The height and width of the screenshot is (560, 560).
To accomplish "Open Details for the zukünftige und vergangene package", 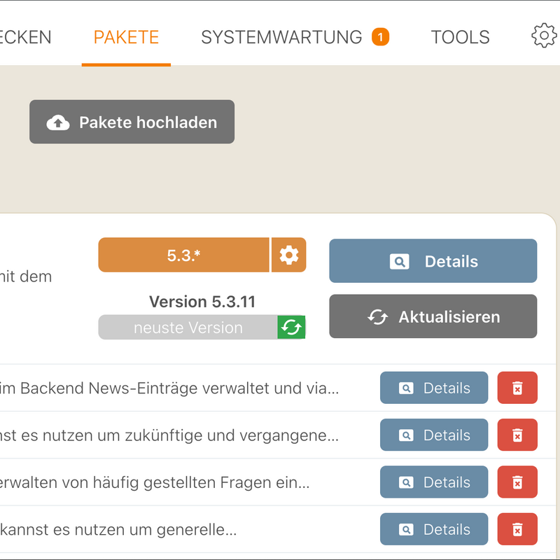I will click(434, 435).
